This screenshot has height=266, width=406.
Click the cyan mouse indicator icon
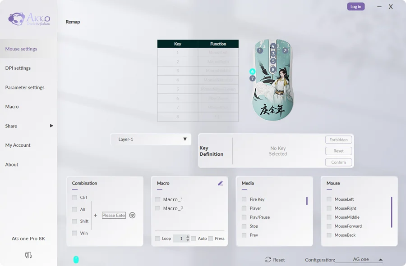[76, 260]
